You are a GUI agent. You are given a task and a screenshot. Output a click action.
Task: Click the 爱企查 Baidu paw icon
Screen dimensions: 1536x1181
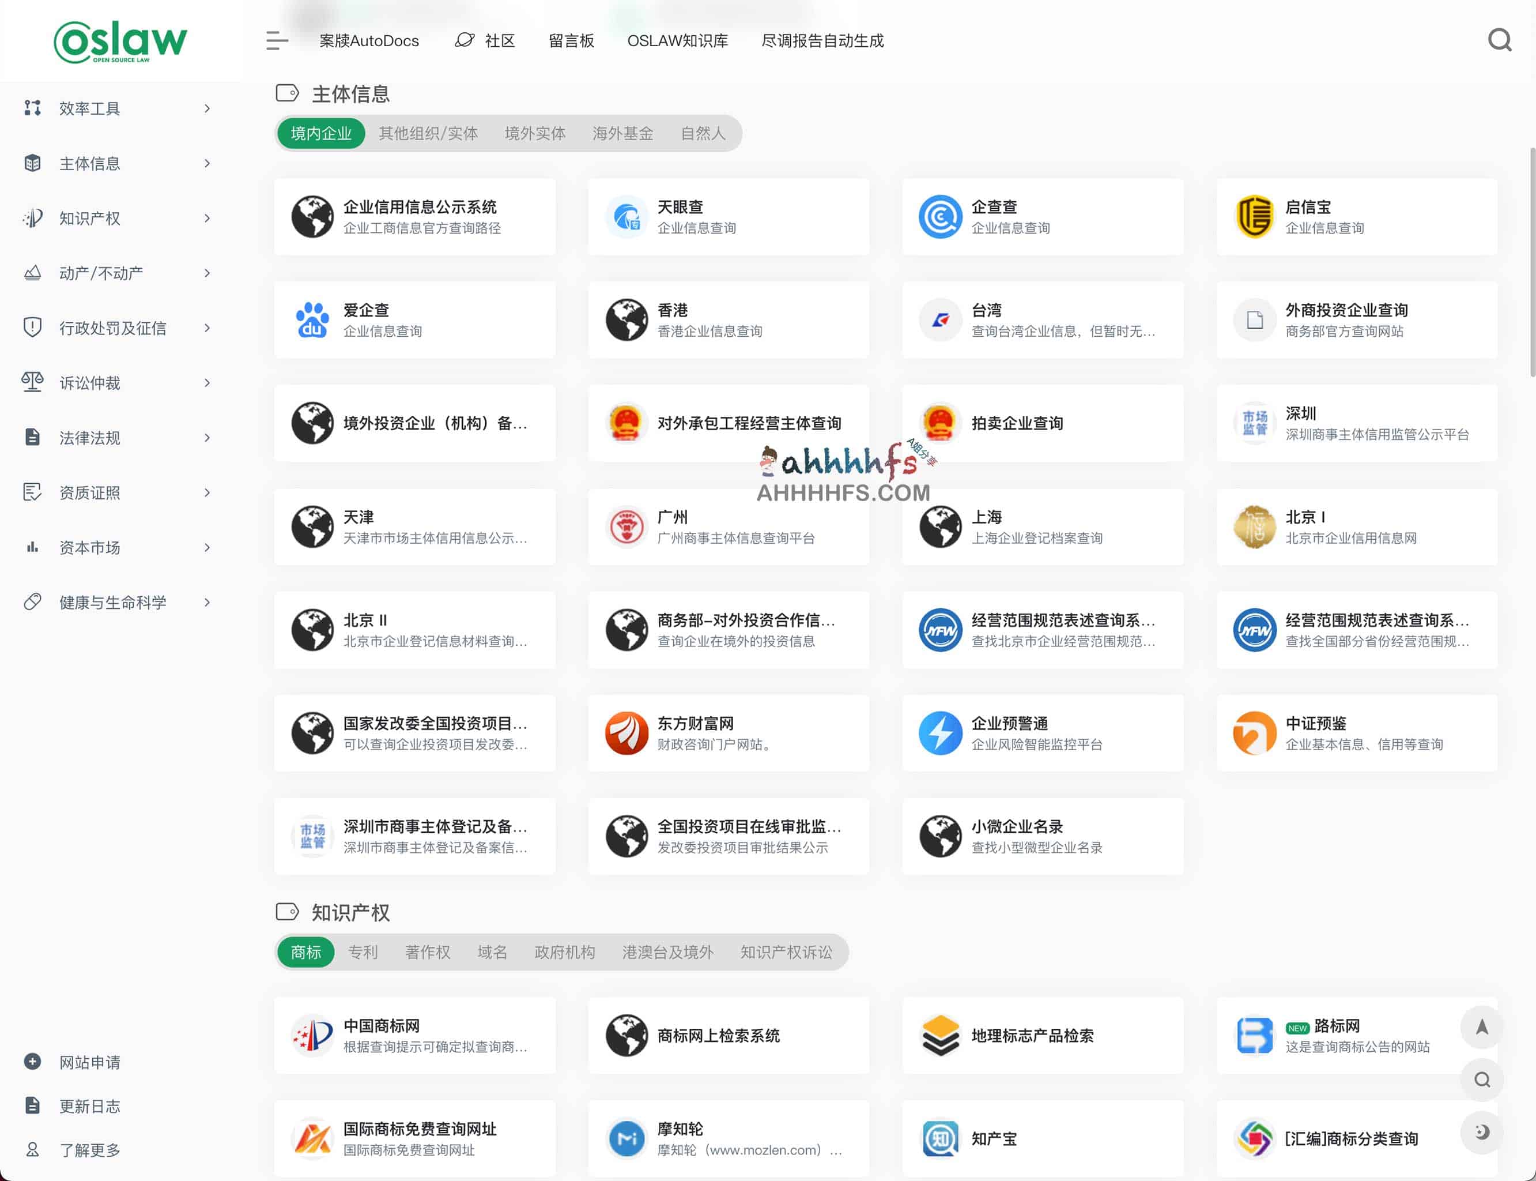[312, 320]
